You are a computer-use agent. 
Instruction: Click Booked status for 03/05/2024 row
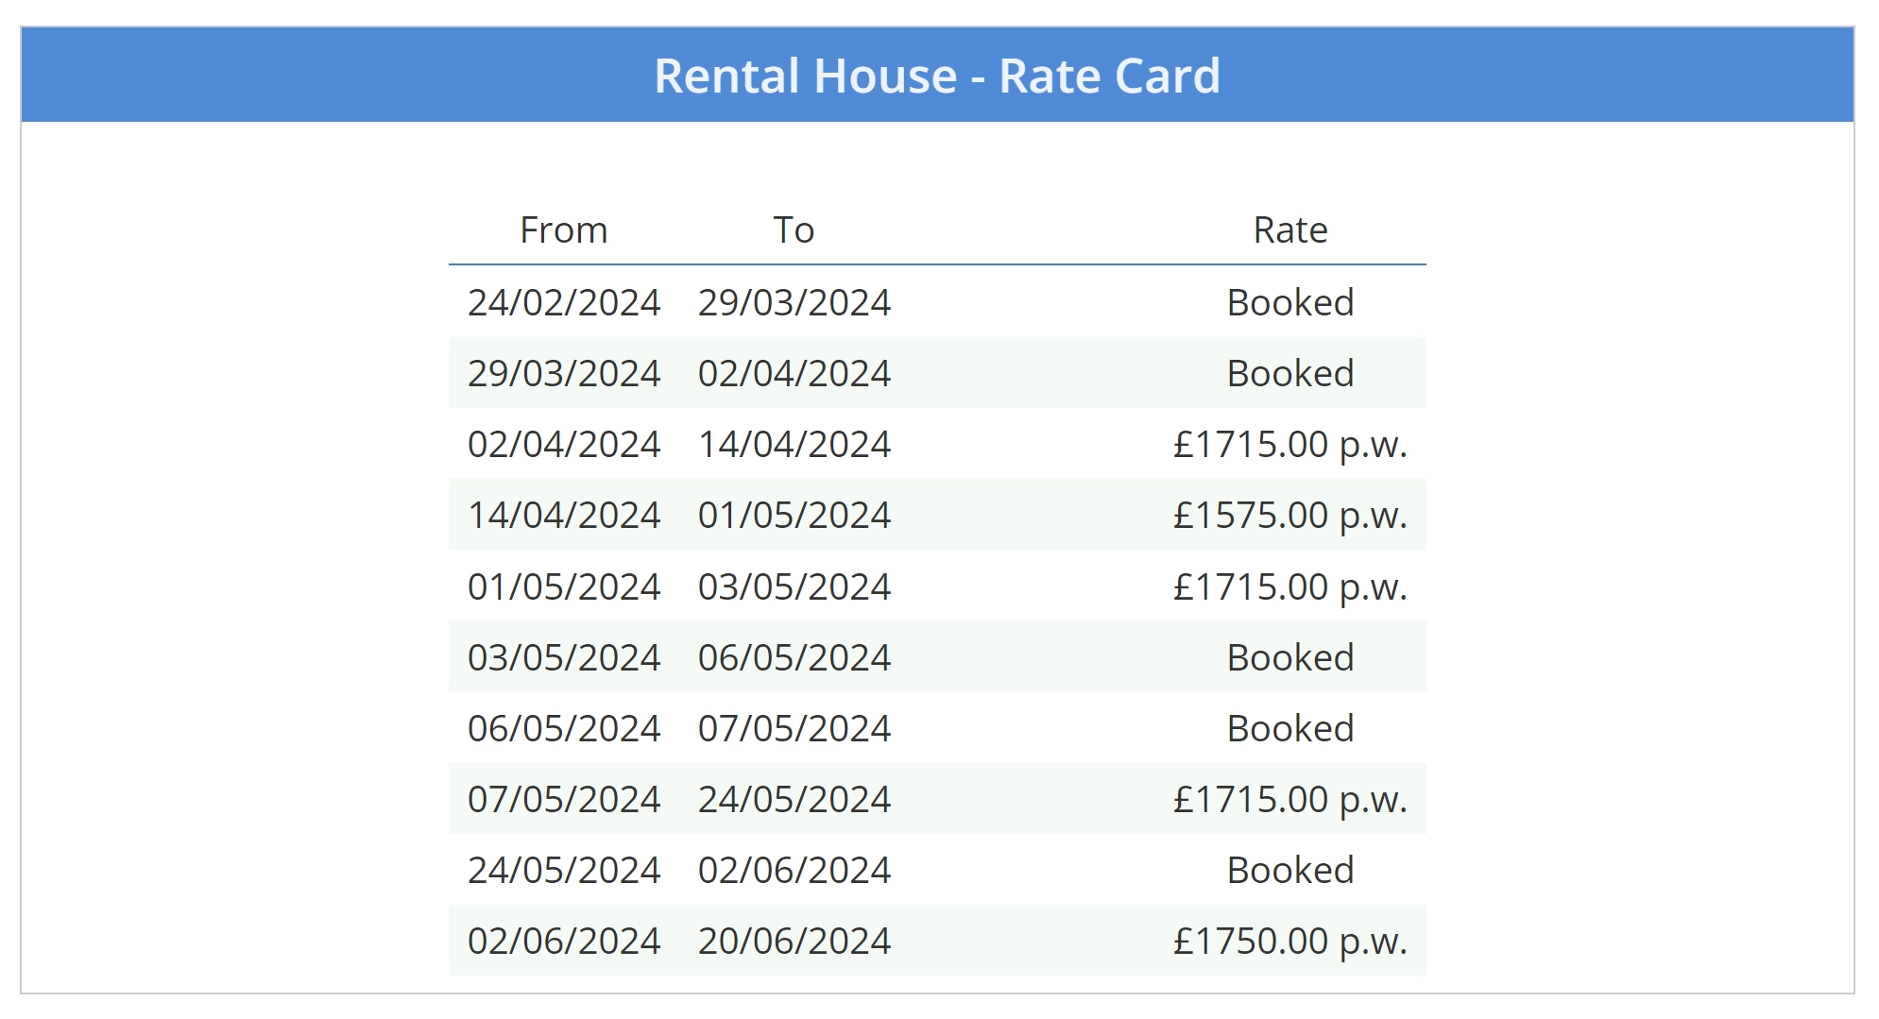(1290, 657)
